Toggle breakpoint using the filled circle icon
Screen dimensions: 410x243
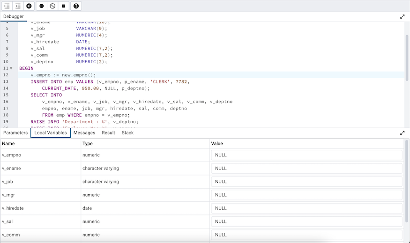click(42, 6)
